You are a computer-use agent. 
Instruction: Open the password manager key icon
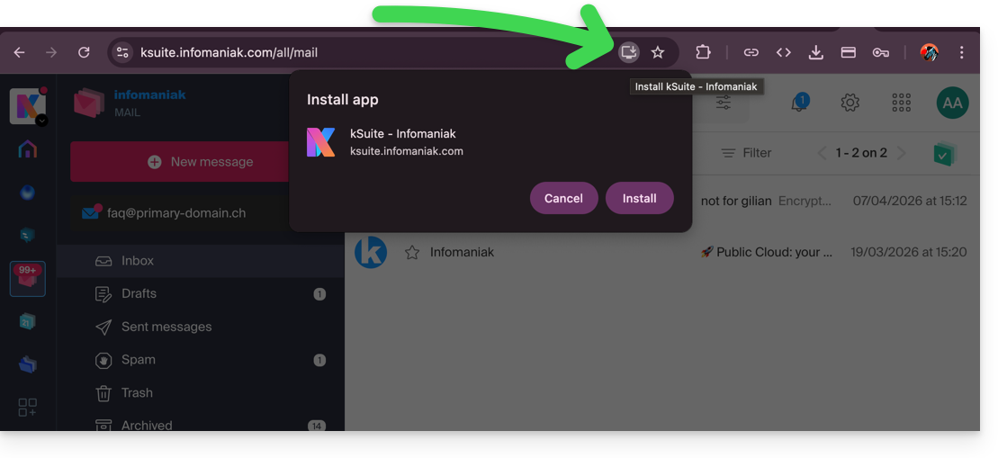pyautogui.click(x=880, y=52)
